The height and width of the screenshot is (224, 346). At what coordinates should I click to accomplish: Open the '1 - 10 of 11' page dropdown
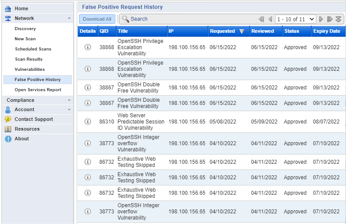295,19
